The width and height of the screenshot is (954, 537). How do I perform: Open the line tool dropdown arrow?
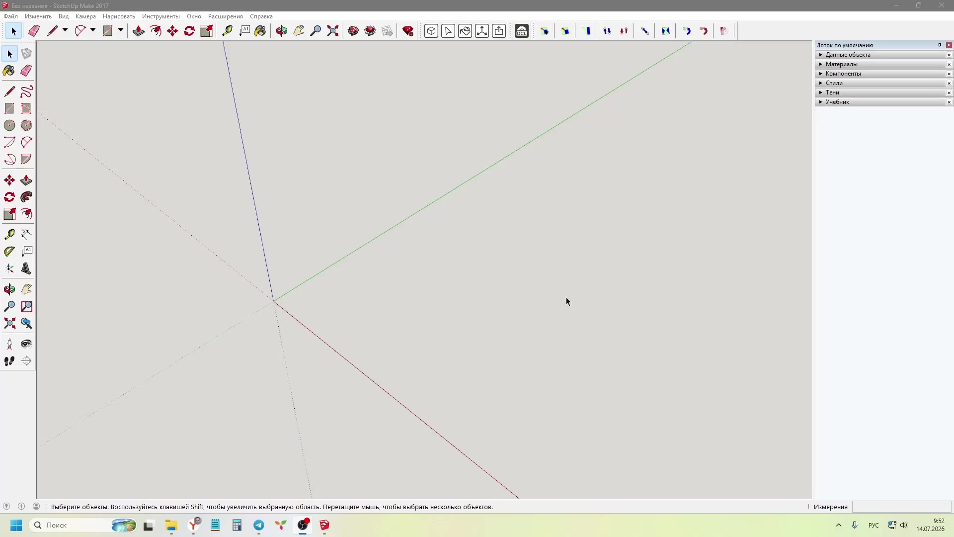[x=65, y=31]
